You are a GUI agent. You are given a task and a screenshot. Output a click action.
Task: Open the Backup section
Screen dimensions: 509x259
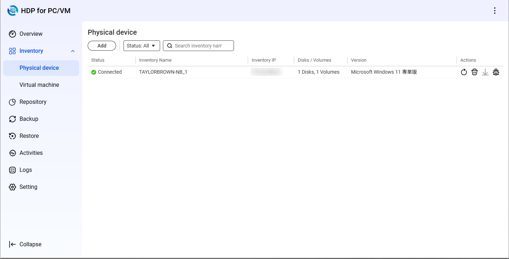tap(29, 119)
